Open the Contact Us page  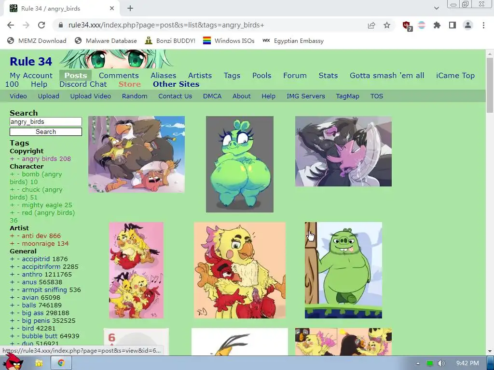point(175,96)
